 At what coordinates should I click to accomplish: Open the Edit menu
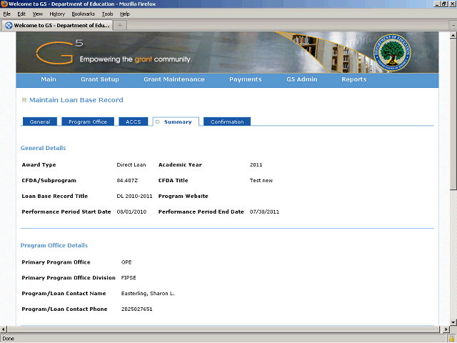21,14
